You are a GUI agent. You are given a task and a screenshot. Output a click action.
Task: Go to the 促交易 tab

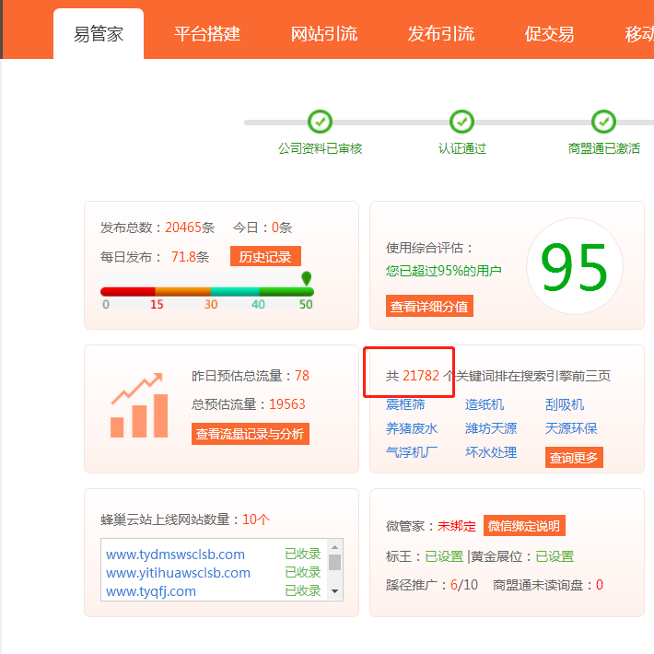tap(549, 34)
